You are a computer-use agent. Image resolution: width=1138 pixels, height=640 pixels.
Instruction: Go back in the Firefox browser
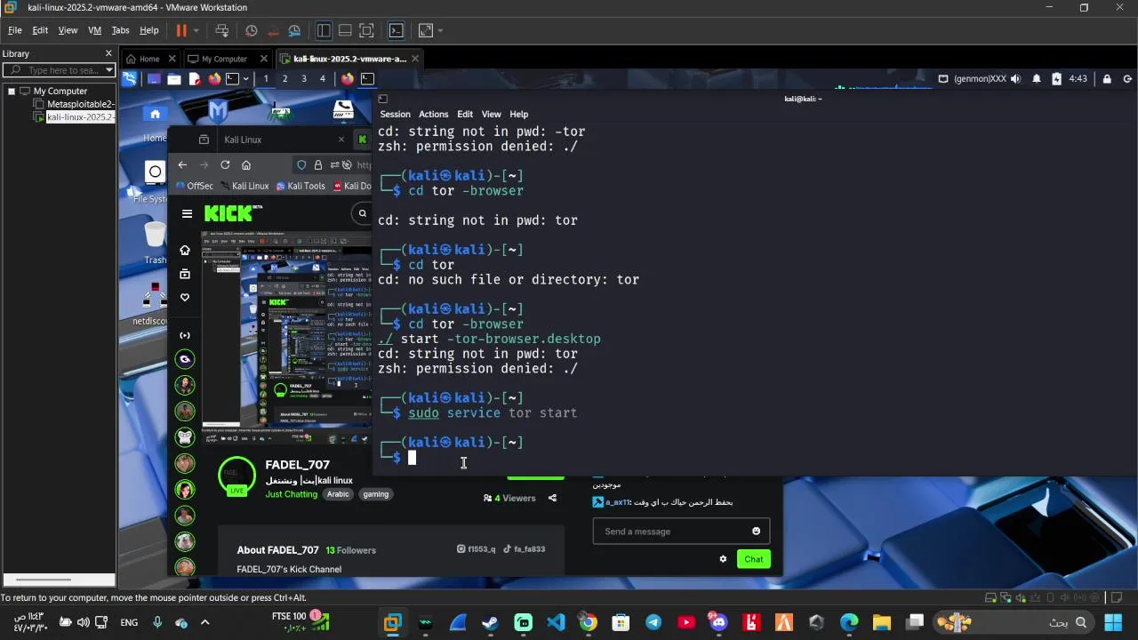pos(182,164)
